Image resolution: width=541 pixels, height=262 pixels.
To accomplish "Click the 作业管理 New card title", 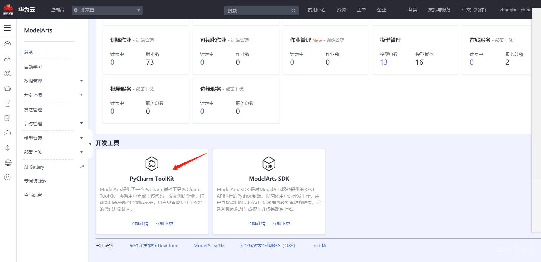I will [306, 40].
